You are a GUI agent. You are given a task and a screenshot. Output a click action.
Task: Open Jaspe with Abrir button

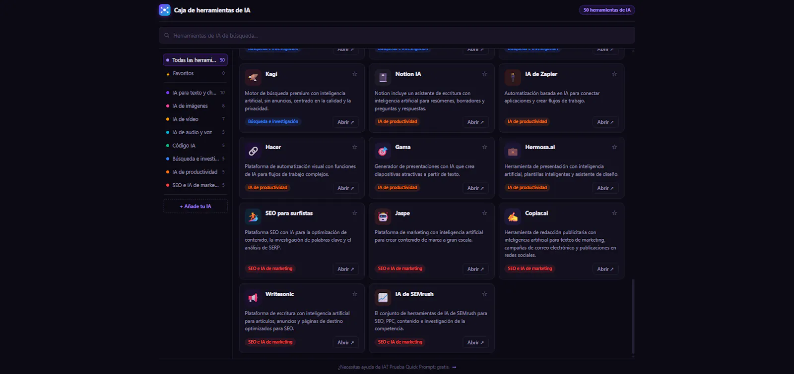475,269
